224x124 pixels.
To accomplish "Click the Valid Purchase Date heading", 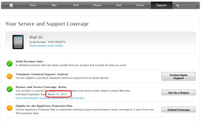I will 29,61.
